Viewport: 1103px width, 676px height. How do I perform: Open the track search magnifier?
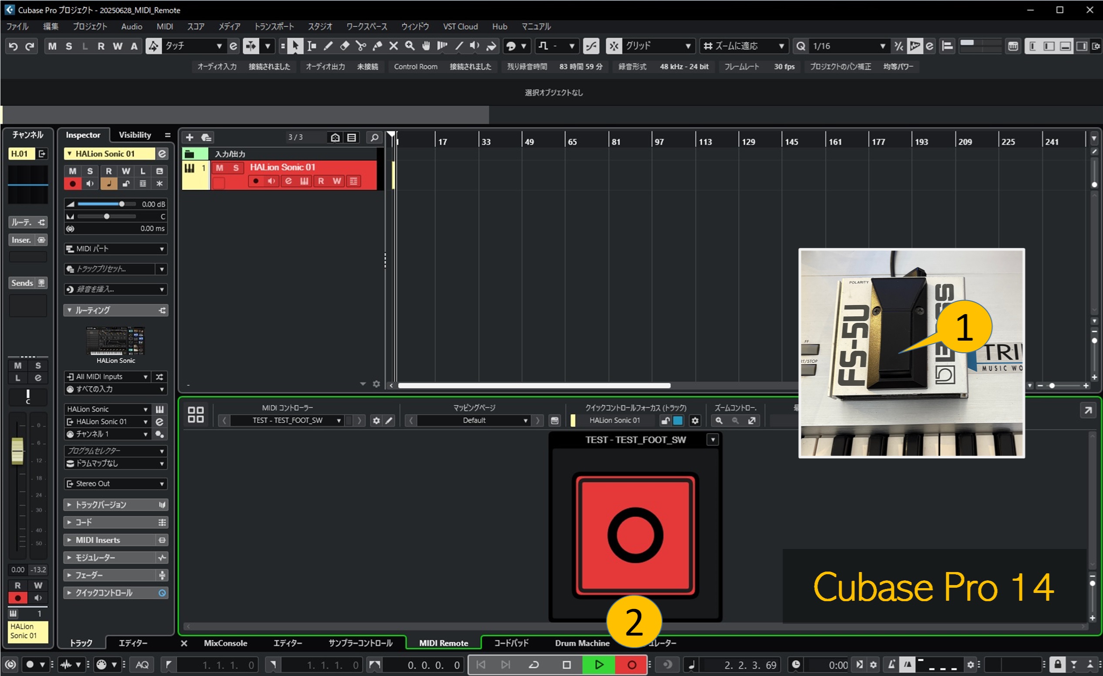(x=374, y=137)
